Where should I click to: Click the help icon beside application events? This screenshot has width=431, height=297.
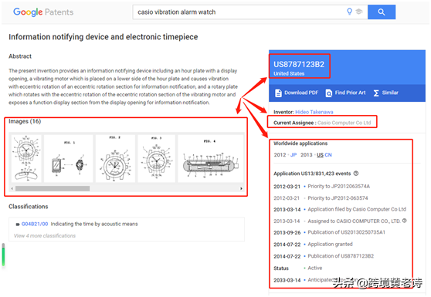(356, 174)
